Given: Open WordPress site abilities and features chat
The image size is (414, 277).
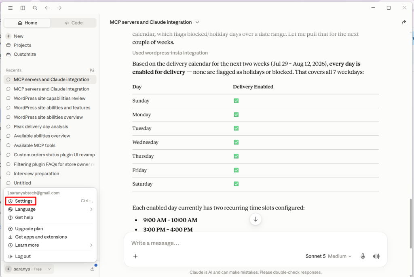Looking at the screenshot, I should coord(50,108).
